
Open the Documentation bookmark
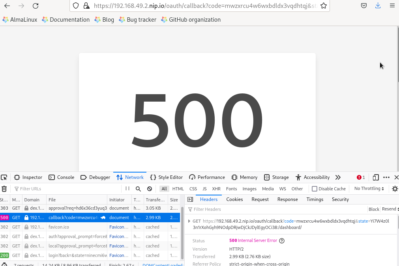pos(66,20)
